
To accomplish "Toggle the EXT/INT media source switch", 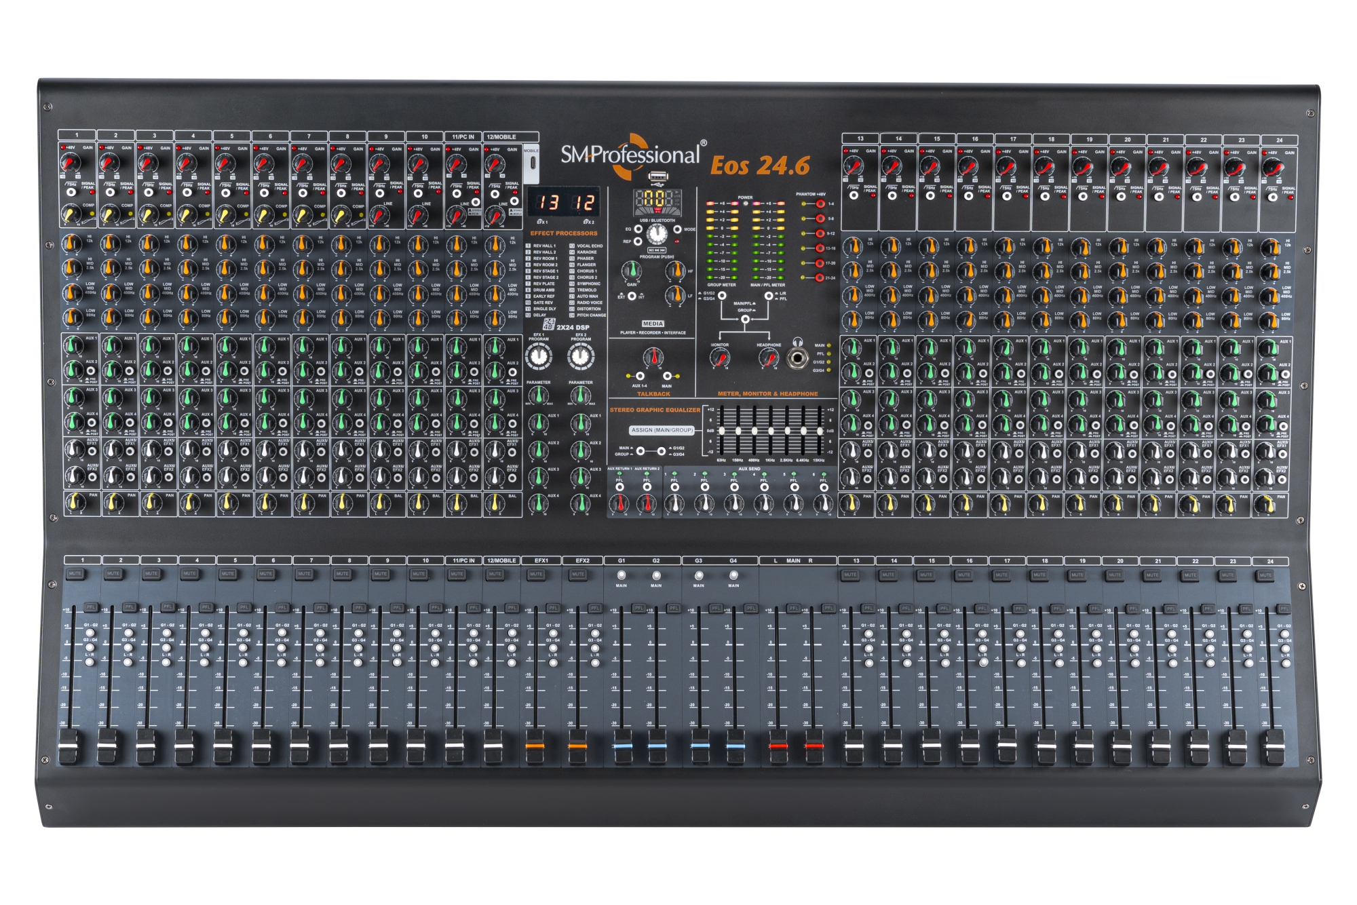I will click(632, 296).
